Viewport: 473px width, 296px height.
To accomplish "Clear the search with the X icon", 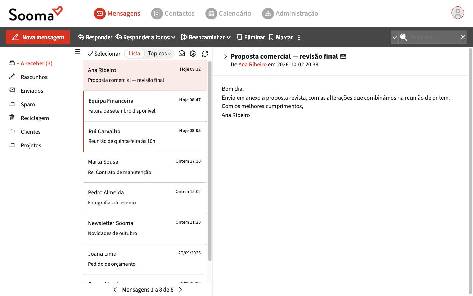I will (463, 37).
